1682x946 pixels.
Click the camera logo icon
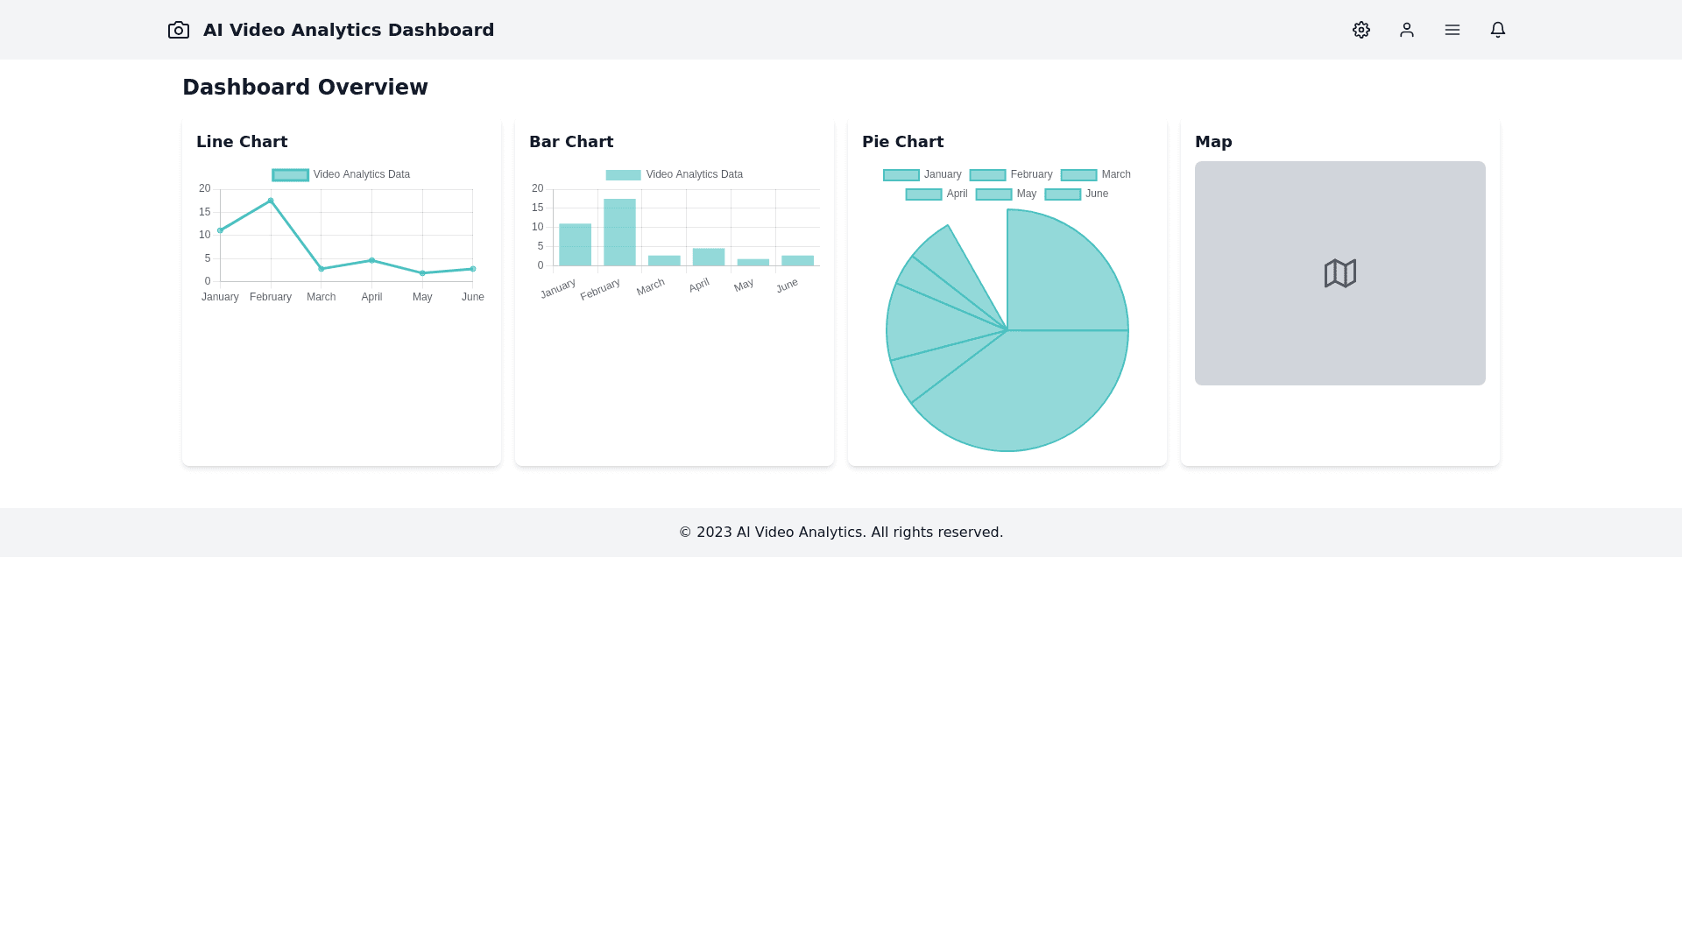tap(179, 30)
